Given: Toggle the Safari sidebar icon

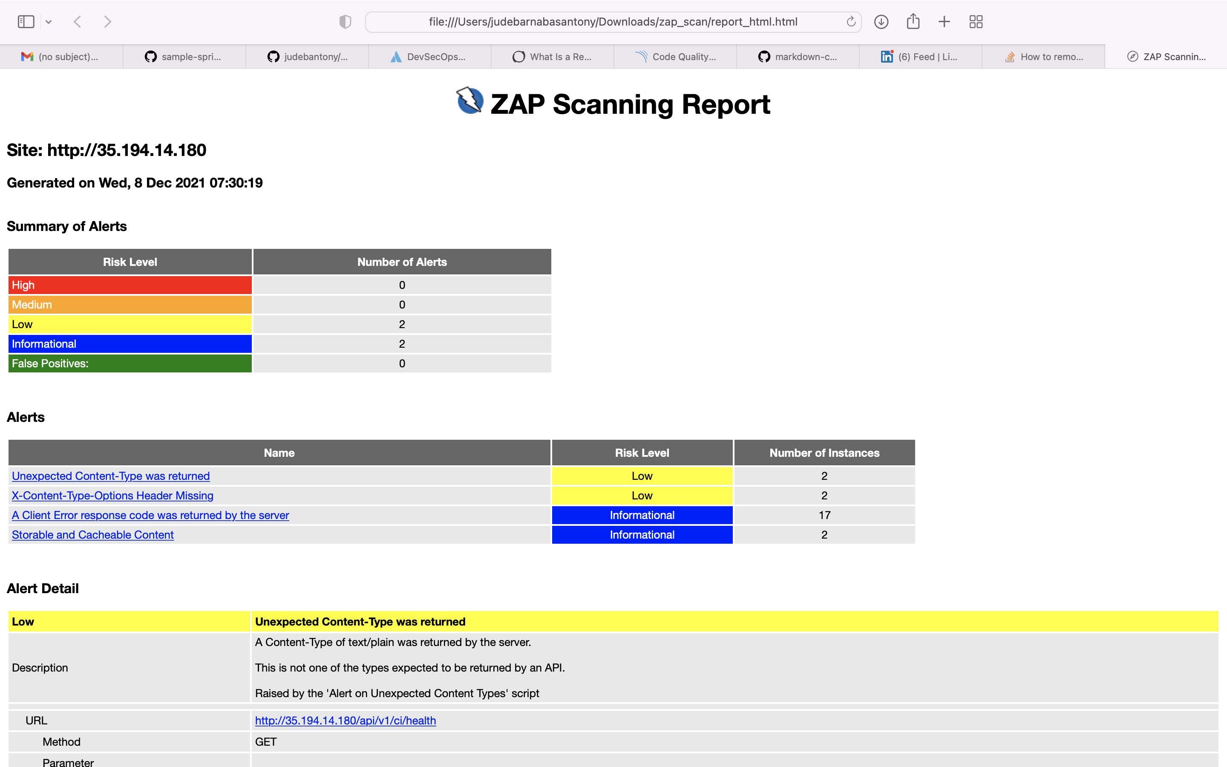Looking at the screenshot, I should [x=26, y=22].
